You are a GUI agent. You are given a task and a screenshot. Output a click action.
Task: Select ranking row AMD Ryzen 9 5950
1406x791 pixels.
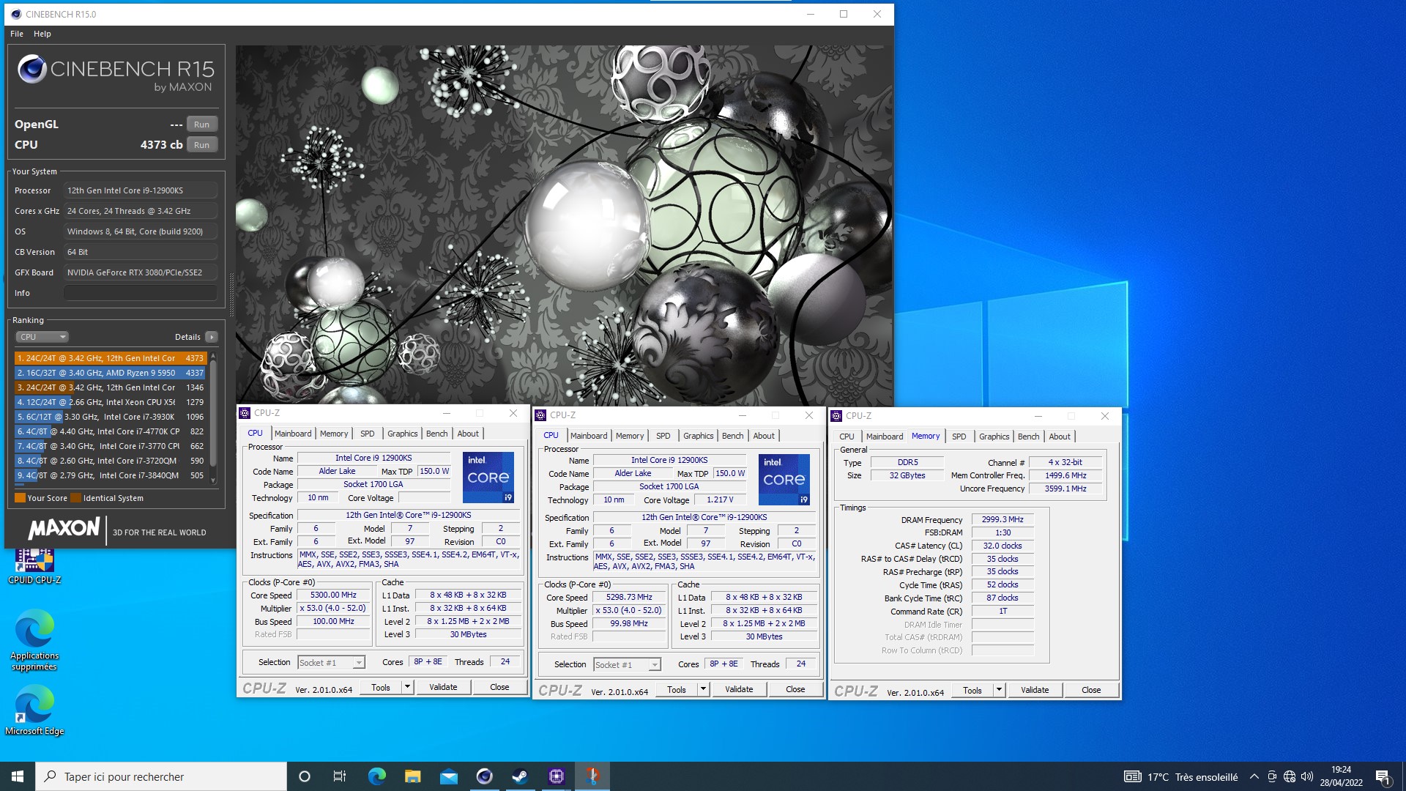(x=111, y=373)
